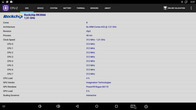The width and height of the screenshot is (196, 110).
Task: Click the Imagination Technologies value
Action: pyautogui.click(x=99, y=82)
